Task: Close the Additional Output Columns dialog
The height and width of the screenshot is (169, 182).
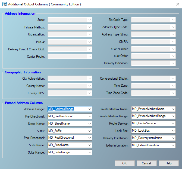Action: tap(177, 4)
